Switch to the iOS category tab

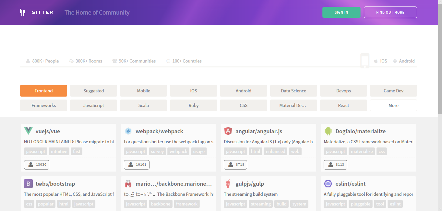(x=194, y=91)
